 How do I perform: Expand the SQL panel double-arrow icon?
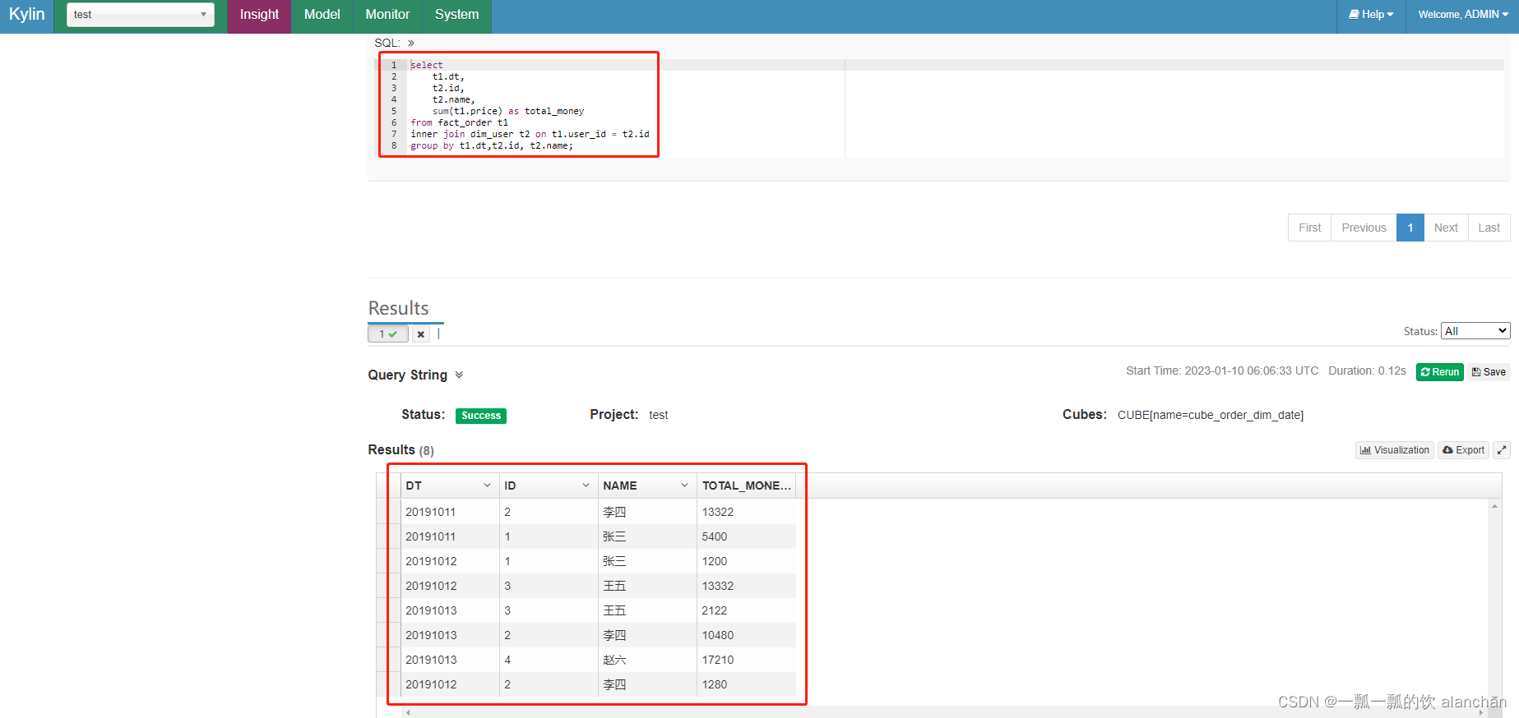point(411,43)
